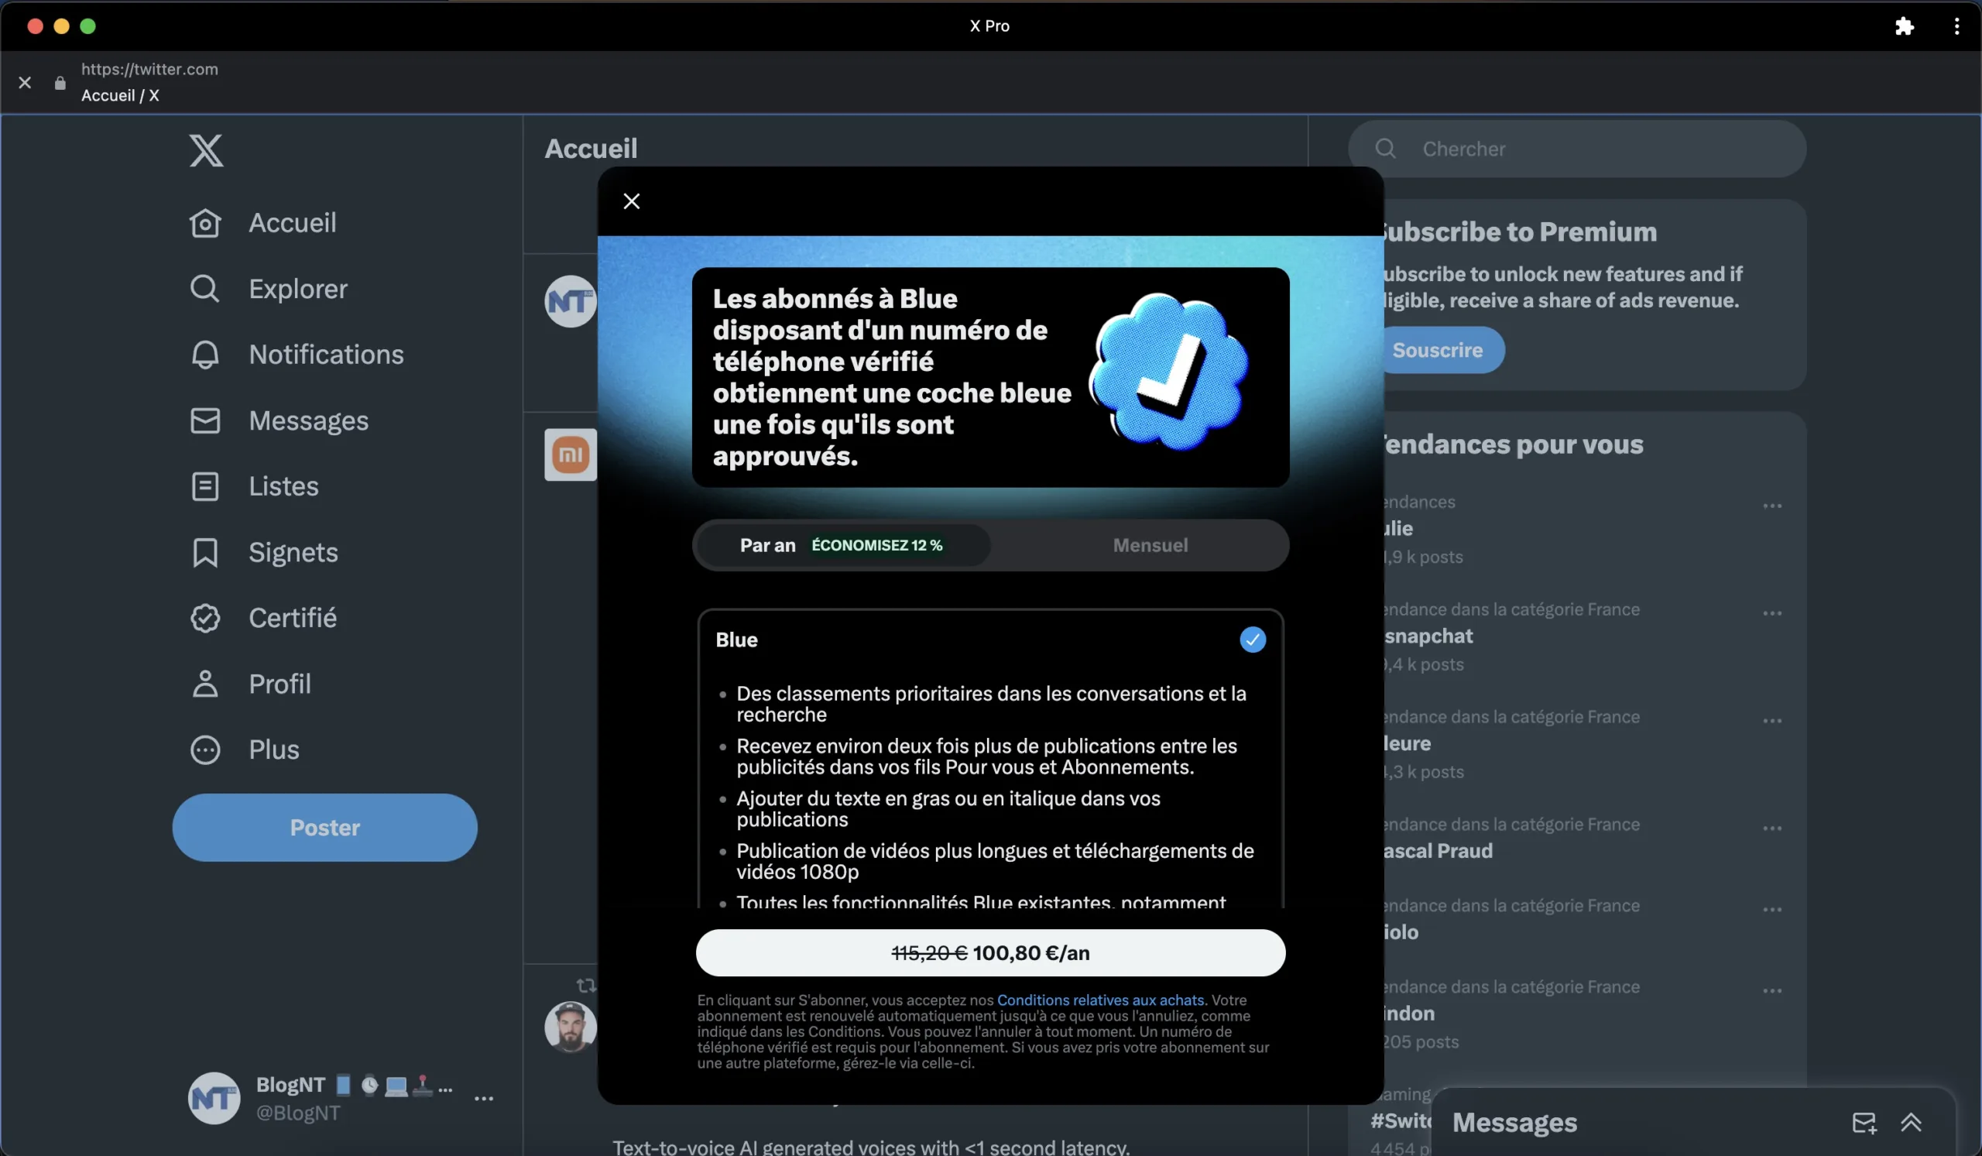The width and height of the screenshot is (1982, 1156).
Task: Open more options for Heure trend
Action: pyautogui.click(x=1772, y=721)
